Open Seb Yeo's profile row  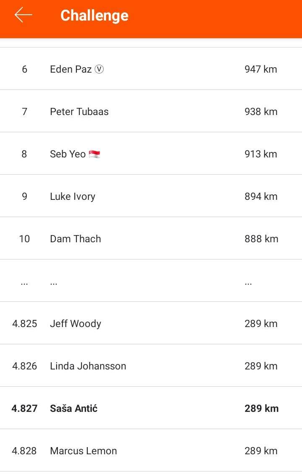[x=151, y=153]
